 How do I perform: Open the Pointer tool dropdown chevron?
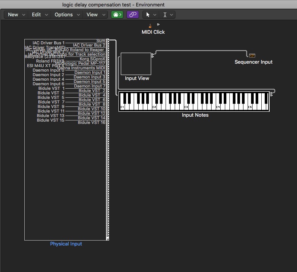pos(155,15)
